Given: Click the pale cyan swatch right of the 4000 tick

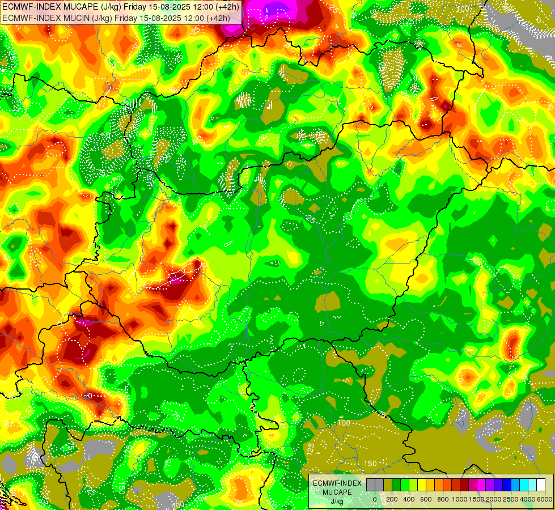Looking at the screenshot, I should point(532,484).
